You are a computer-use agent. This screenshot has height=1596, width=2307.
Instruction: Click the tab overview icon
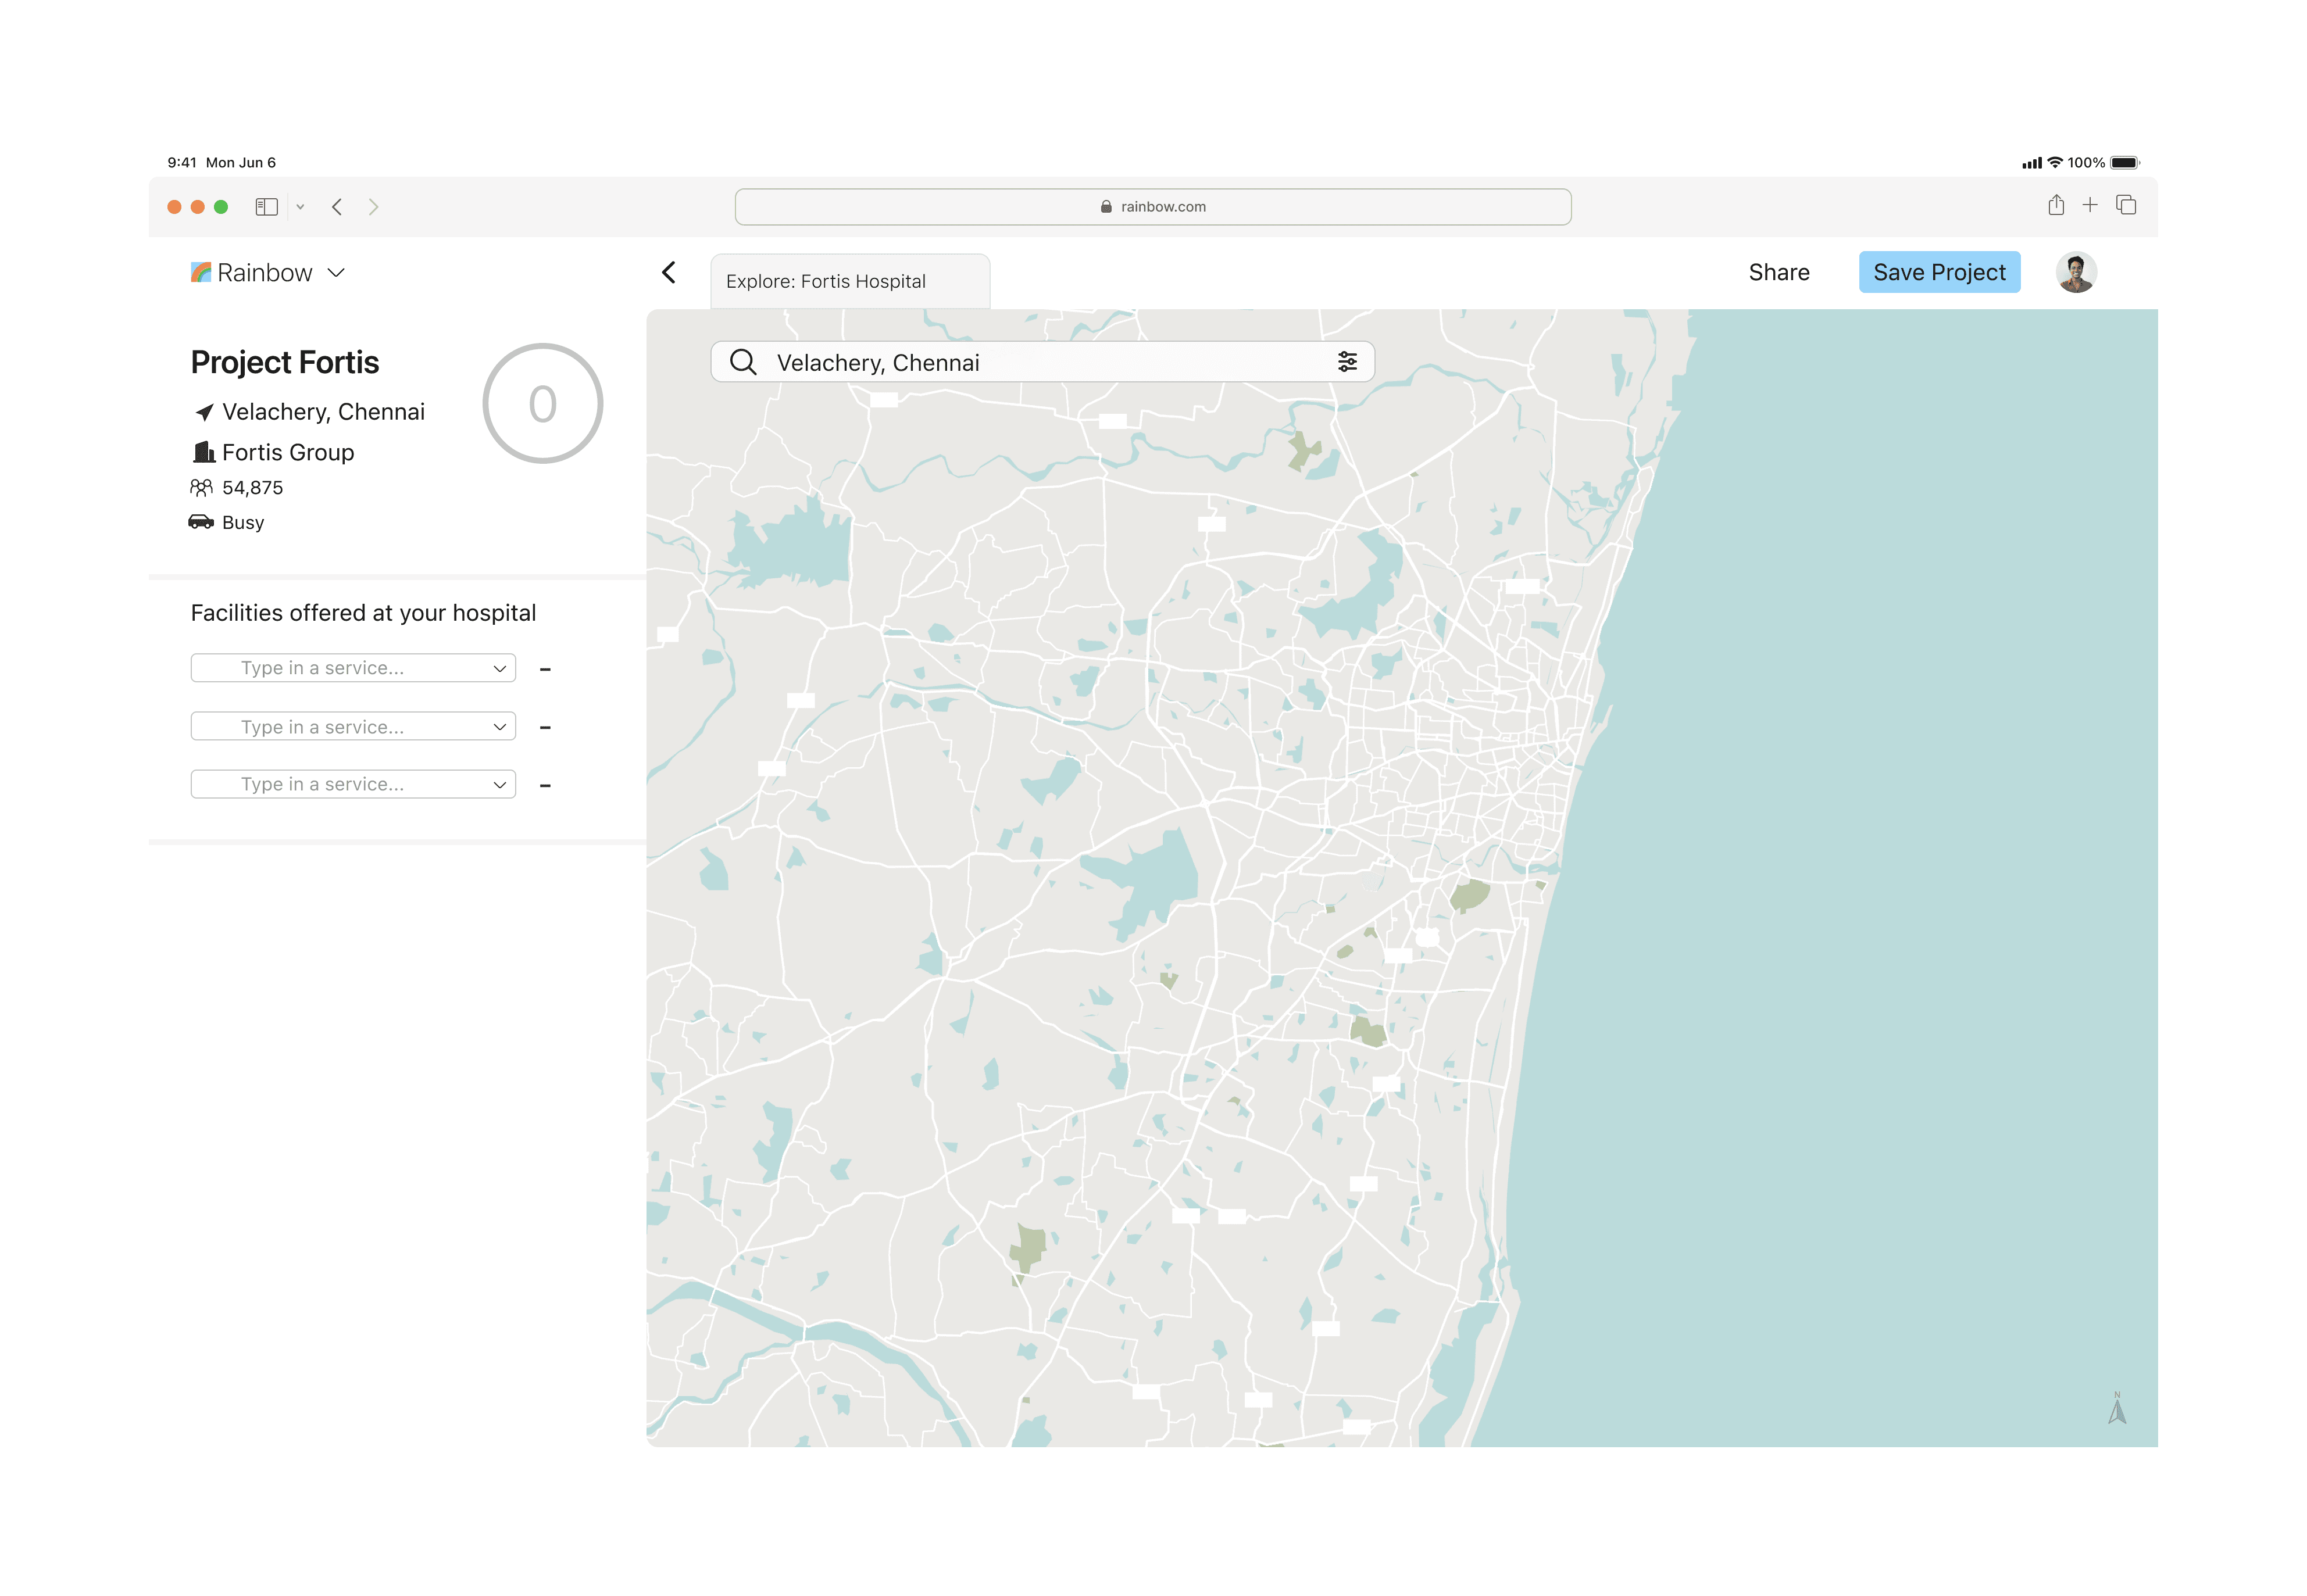tap(2125, 206)
